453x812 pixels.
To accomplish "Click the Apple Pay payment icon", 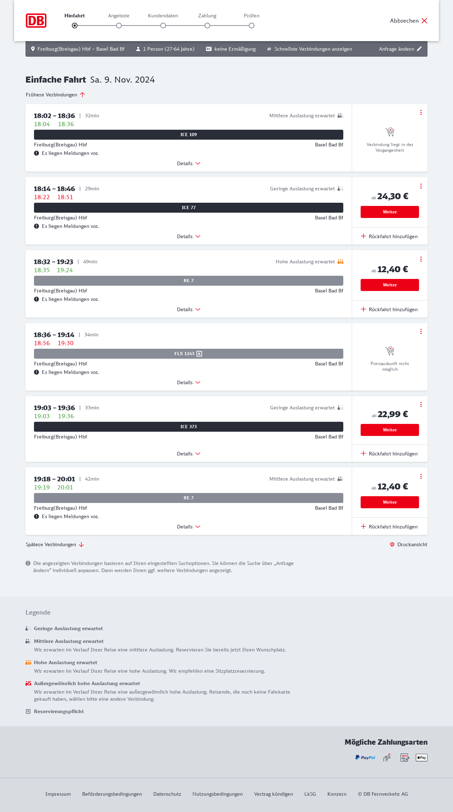I will pyautogui.click(x=422, y=757).
